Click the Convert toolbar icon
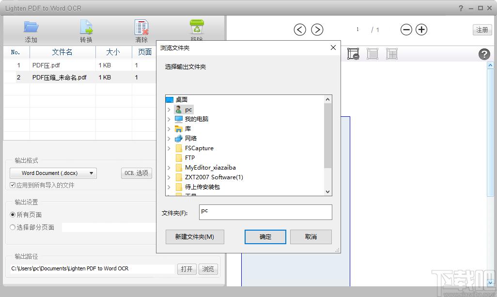497x297 pixels. coord(86,27)
